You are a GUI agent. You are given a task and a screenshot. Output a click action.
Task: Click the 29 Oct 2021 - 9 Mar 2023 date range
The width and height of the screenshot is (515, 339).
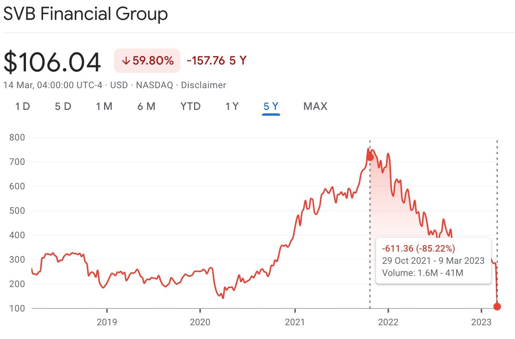click(433, 261)
